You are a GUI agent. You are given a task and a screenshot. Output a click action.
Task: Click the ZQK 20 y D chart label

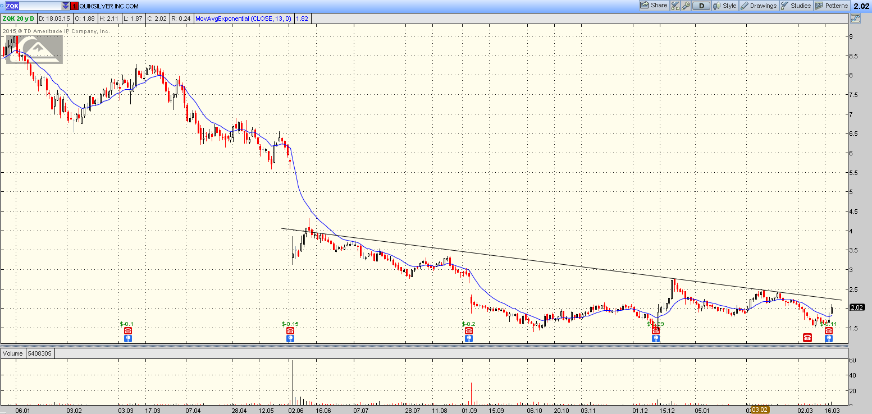(x=18, y=19)
